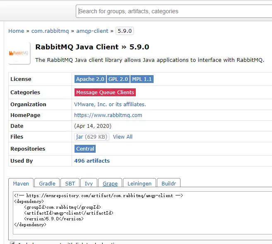Click the 'Organization' row label
The image size is (272, 244).
[28, 104]
